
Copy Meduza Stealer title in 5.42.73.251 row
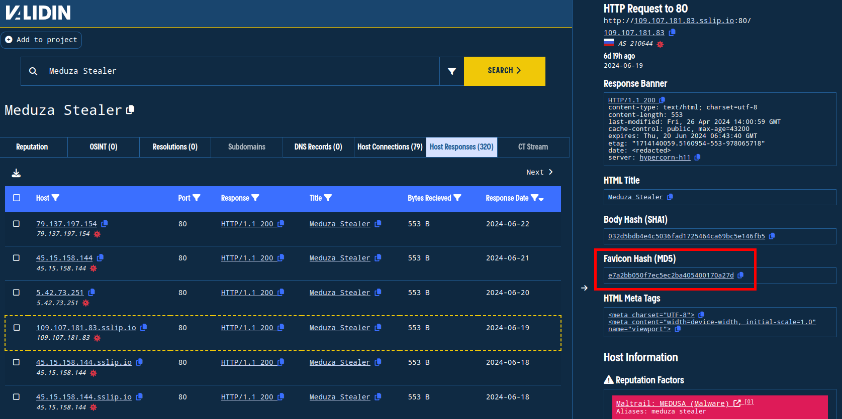pyautogui.click(x=378, y=293)
